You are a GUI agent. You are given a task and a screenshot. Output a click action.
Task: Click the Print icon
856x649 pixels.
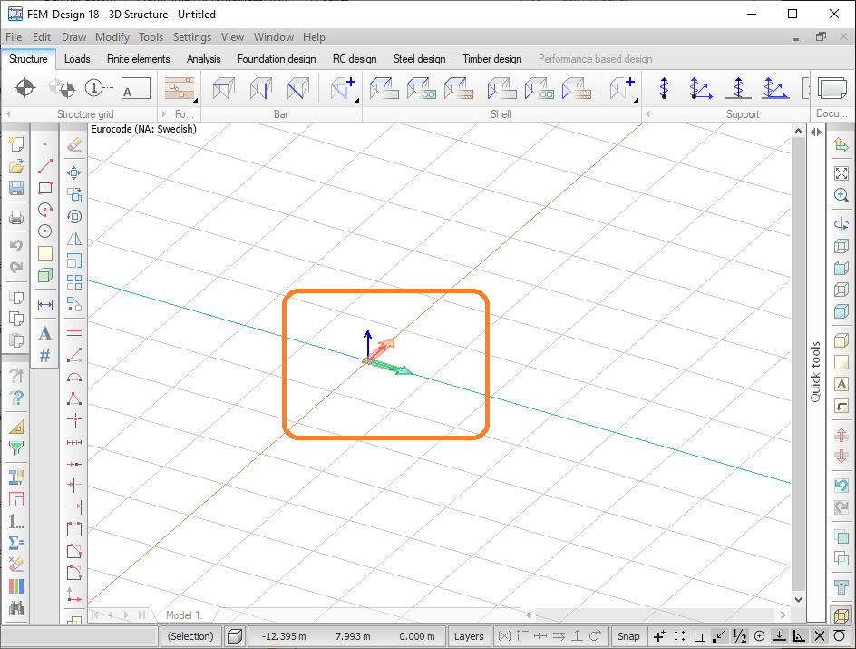tap(16, 218)
